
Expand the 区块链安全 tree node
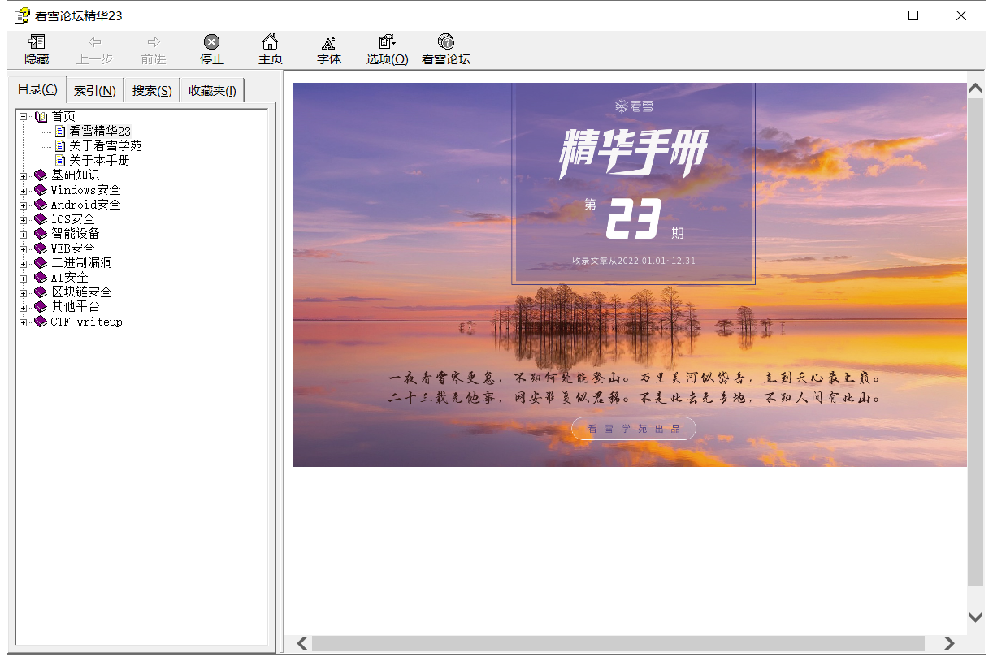tap(24, 292)
